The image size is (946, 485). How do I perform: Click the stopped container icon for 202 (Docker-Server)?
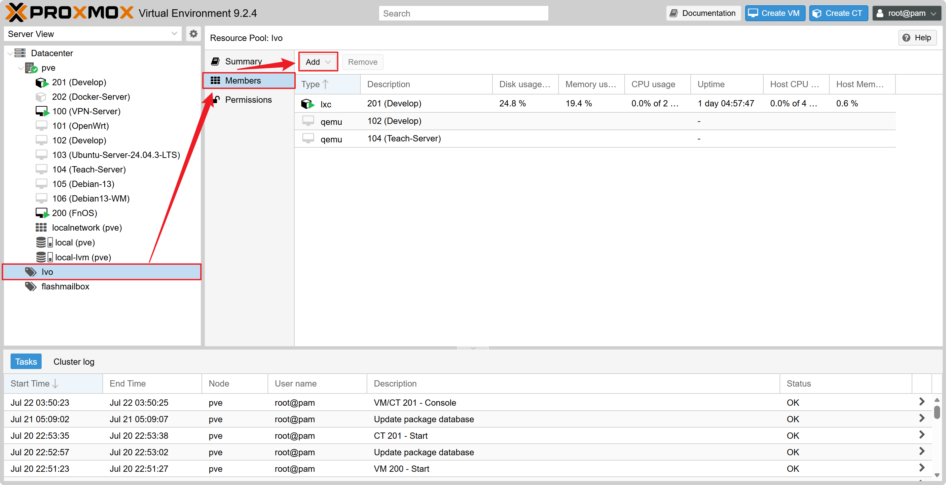[x=41, y=96]
